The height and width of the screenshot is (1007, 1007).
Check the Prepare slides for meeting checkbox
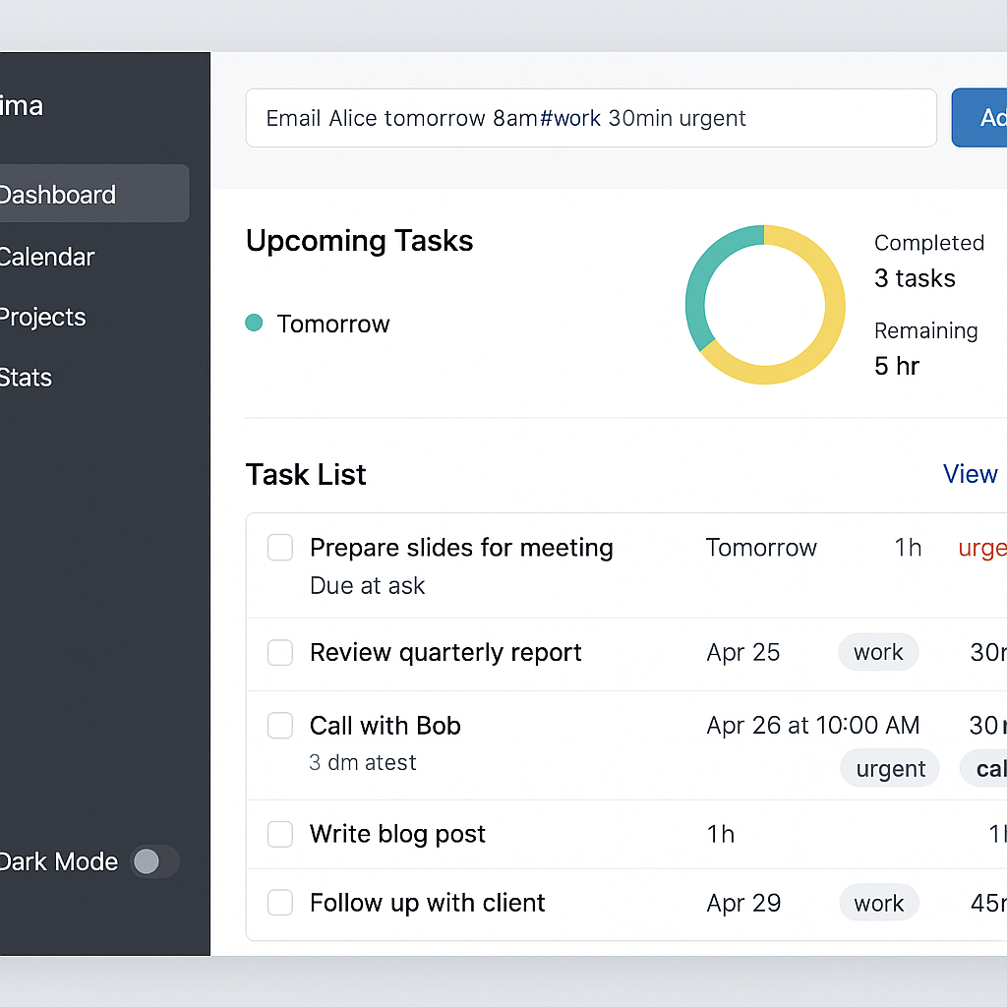(280, 548)
